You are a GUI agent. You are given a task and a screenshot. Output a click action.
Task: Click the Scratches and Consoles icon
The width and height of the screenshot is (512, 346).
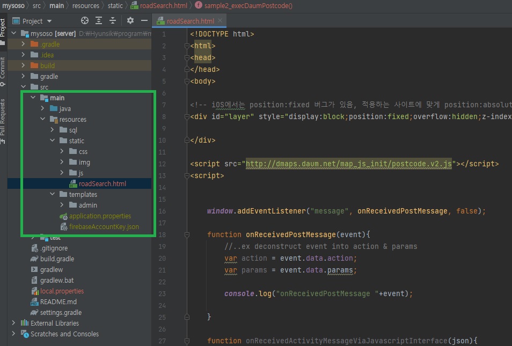click(25, 334)
